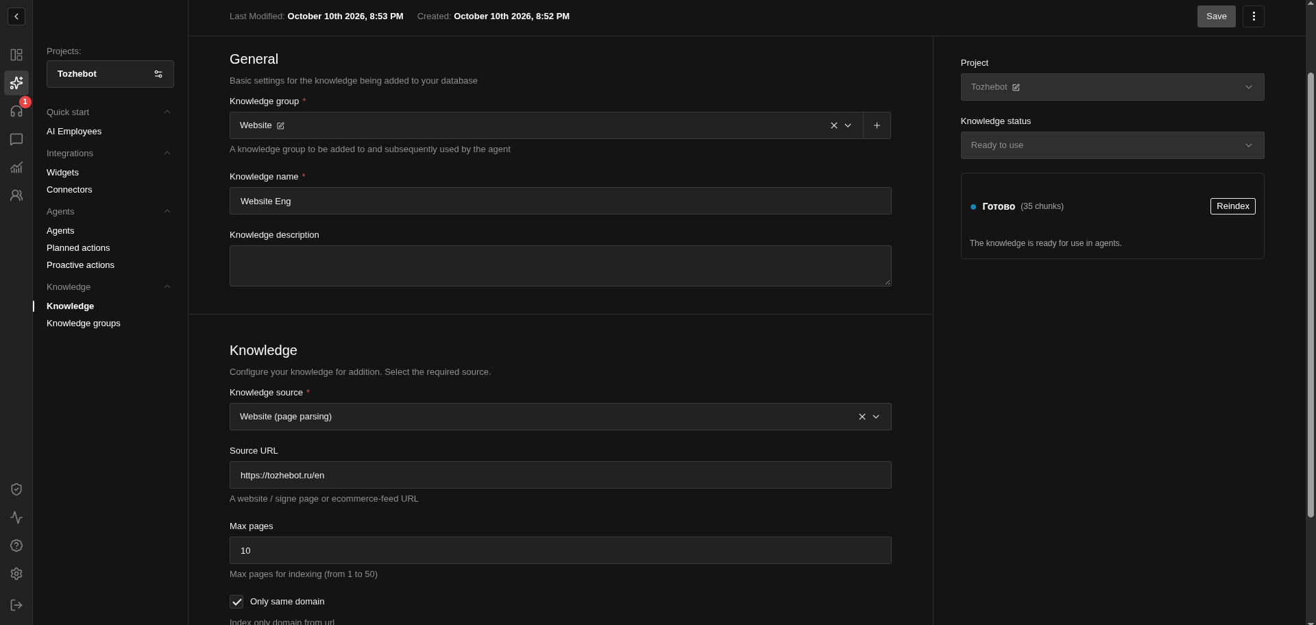Image resolution: width=1316 pixels, height=625 pixels.
Task: Open activity pulse icon in left rail
Action: point(16,517)
